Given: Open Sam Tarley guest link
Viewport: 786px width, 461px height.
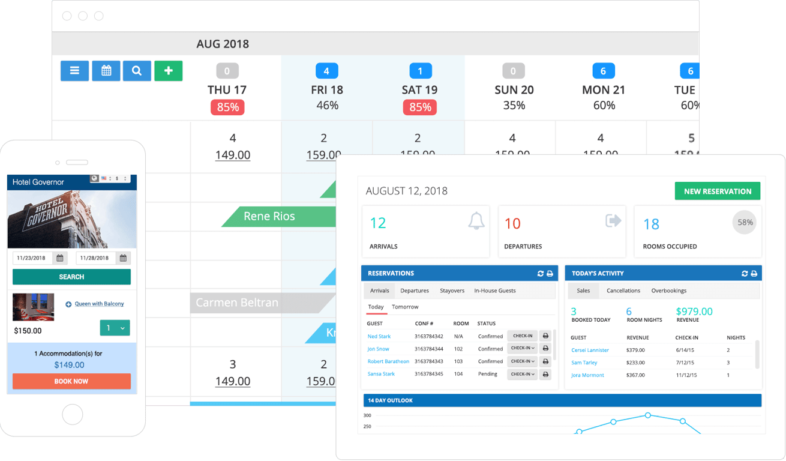Looking at the screenshot, I should pos(584,363).
